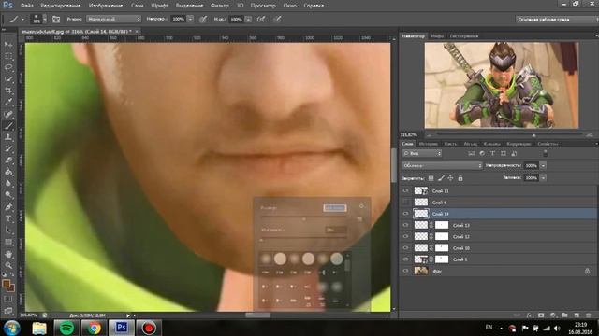Screen dimensions: 599x336
Task: Open the Изображение menu
Action: 106,6
